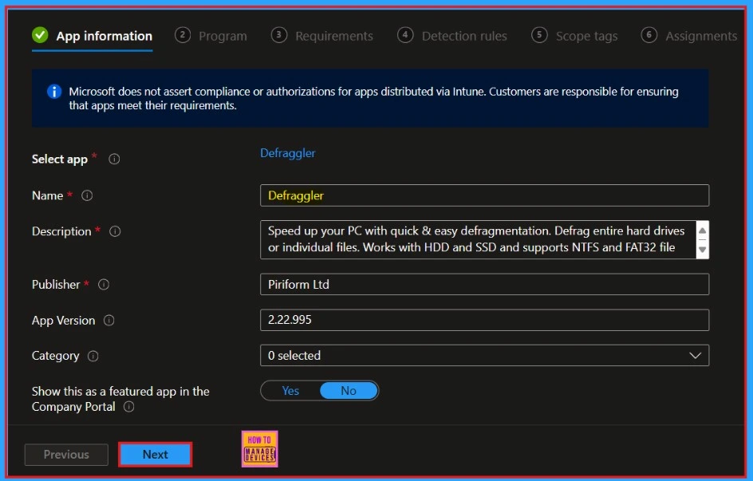Select No for featured app toggle
753x481 pixels.
349,391
